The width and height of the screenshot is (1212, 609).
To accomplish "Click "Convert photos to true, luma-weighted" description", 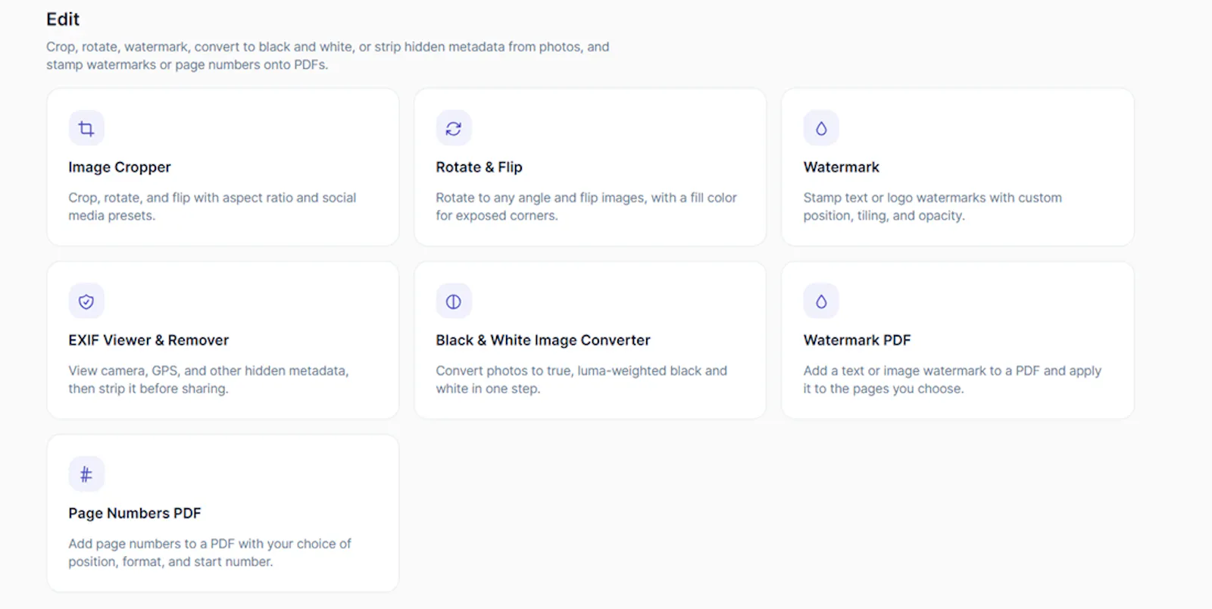I will pos(581,379).
